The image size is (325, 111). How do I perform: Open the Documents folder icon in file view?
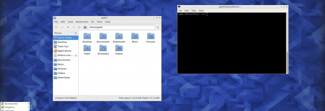pos(103,36)
